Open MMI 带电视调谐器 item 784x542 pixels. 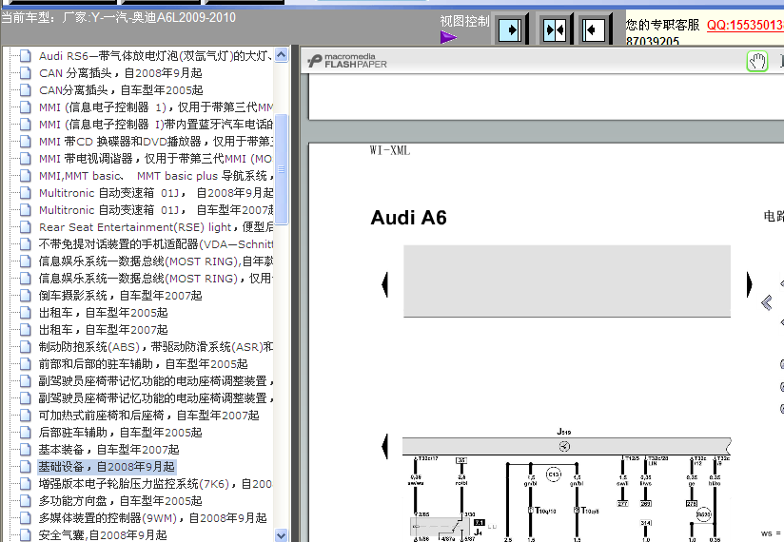(155, 159)
